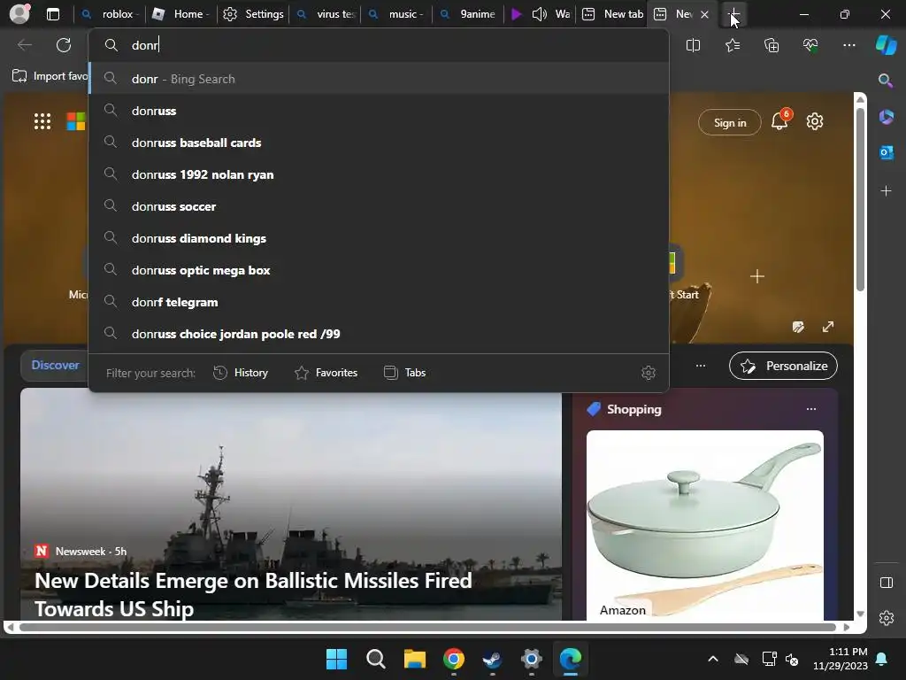Image resolution: width=906 pixels, height=680 pixels.
Task: Click the address bar search field
Action: pos(379,45)
